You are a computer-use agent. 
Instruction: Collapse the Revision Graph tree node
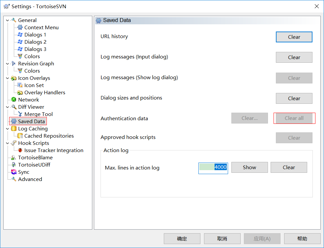click(x=8, y=64)
